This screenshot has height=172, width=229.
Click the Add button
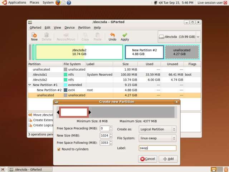click(168, 159)
